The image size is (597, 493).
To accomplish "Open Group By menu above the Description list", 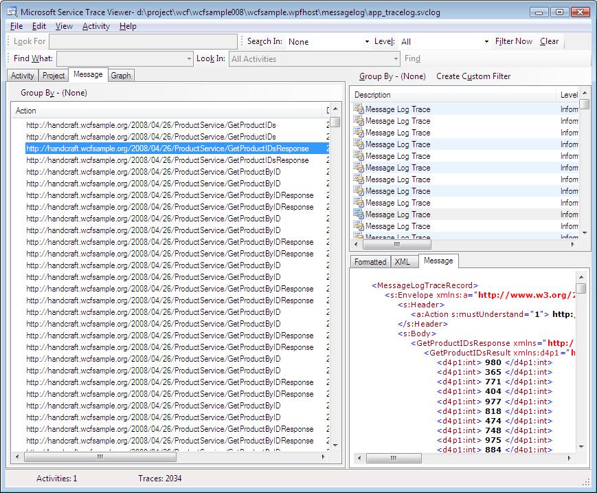I will 392,76.
